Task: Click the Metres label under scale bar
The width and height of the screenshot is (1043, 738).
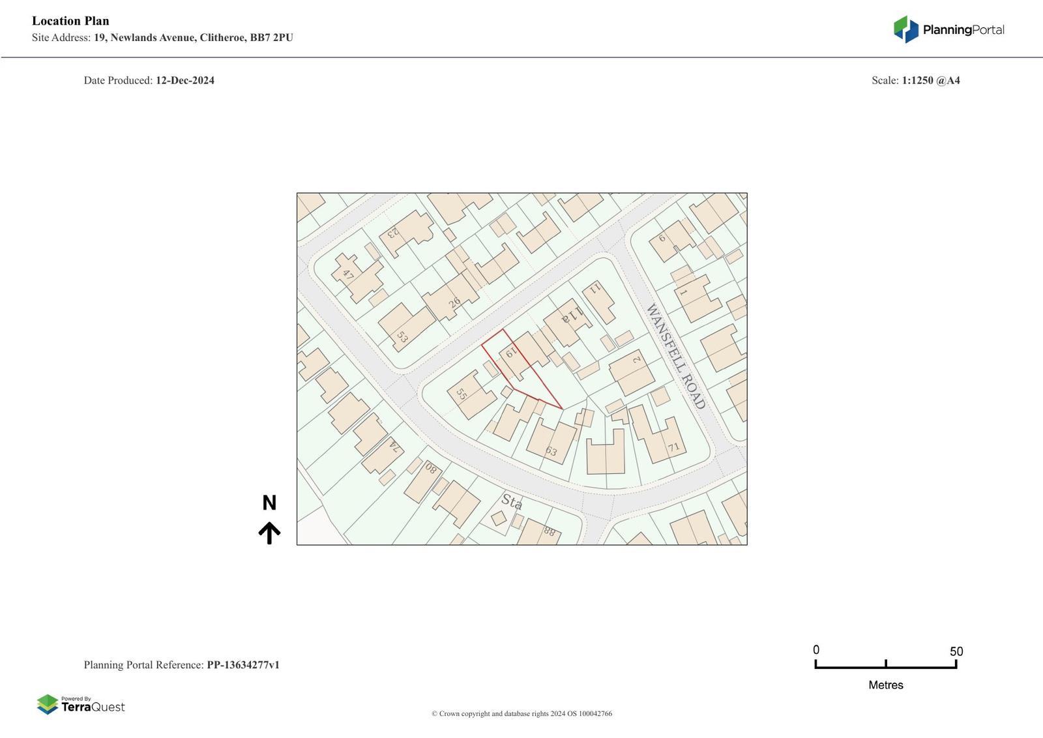Action: (x=885, y=685)
